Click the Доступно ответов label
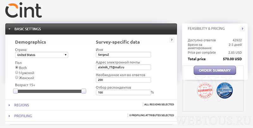The height and width of the screenshot is (128, 253). [202, 40]
